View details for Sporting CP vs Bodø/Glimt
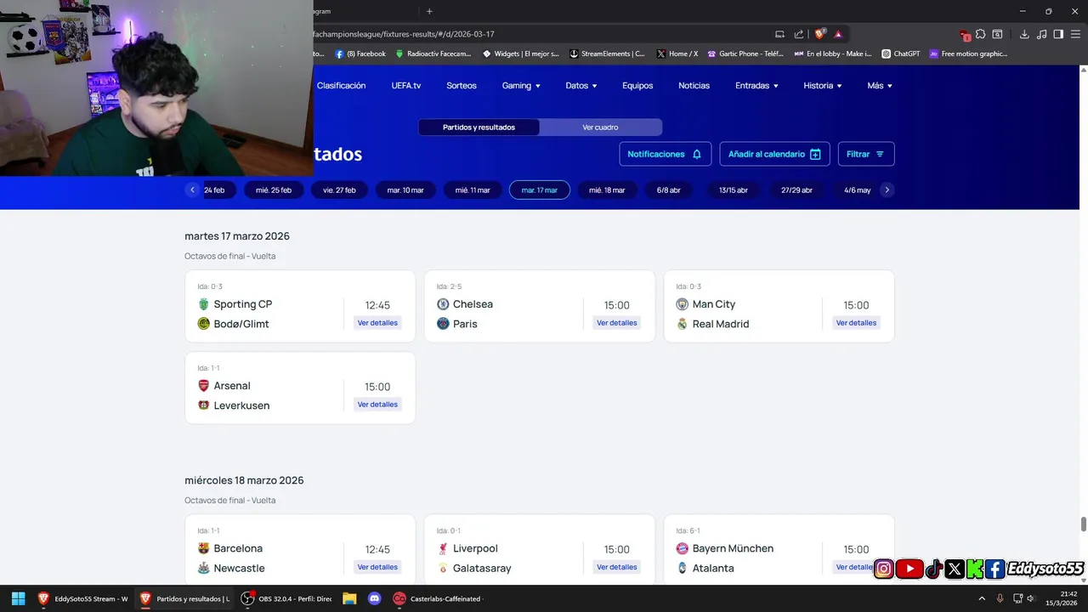1088x612 pixels. pyautogui.click(x=377, y=323)
